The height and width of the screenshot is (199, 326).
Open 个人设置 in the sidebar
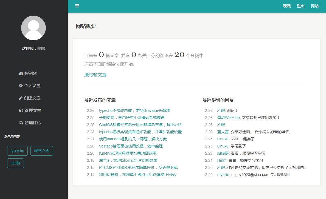coord(32,86)
